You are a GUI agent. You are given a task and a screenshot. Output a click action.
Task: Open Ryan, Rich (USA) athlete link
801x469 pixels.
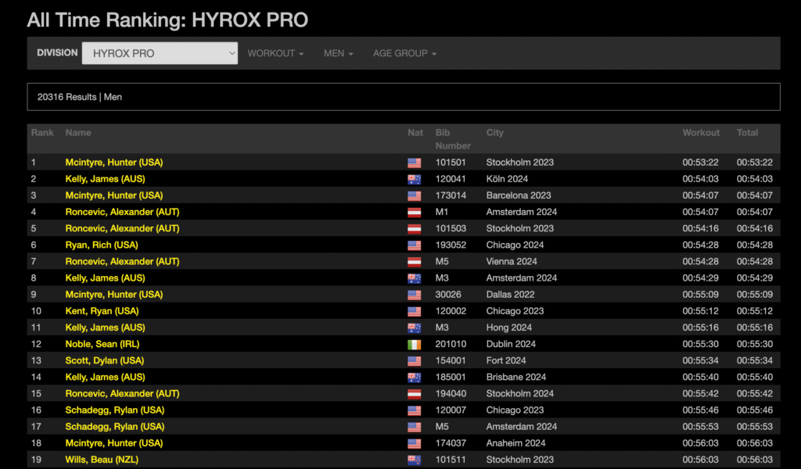click(102, 245)
